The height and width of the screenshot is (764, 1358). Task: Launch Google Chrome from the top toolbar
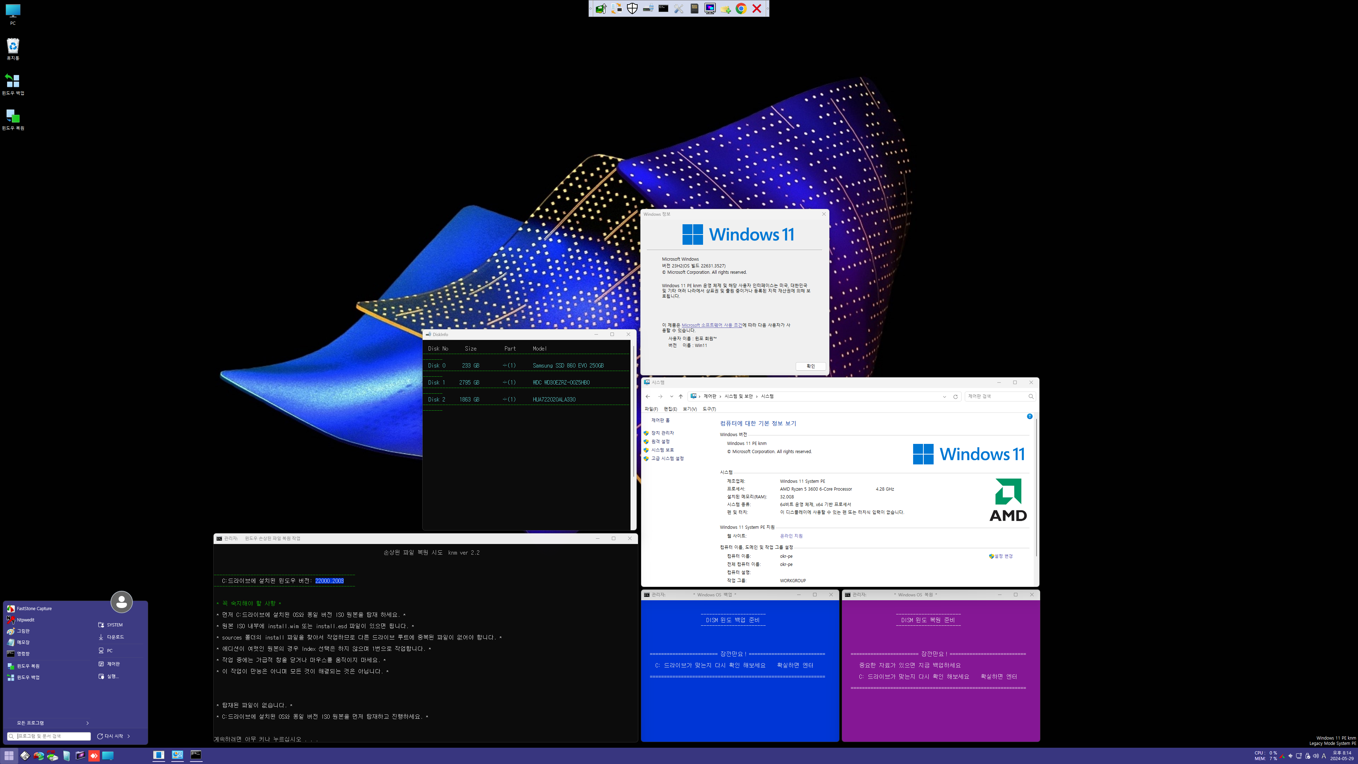[741, 8]
